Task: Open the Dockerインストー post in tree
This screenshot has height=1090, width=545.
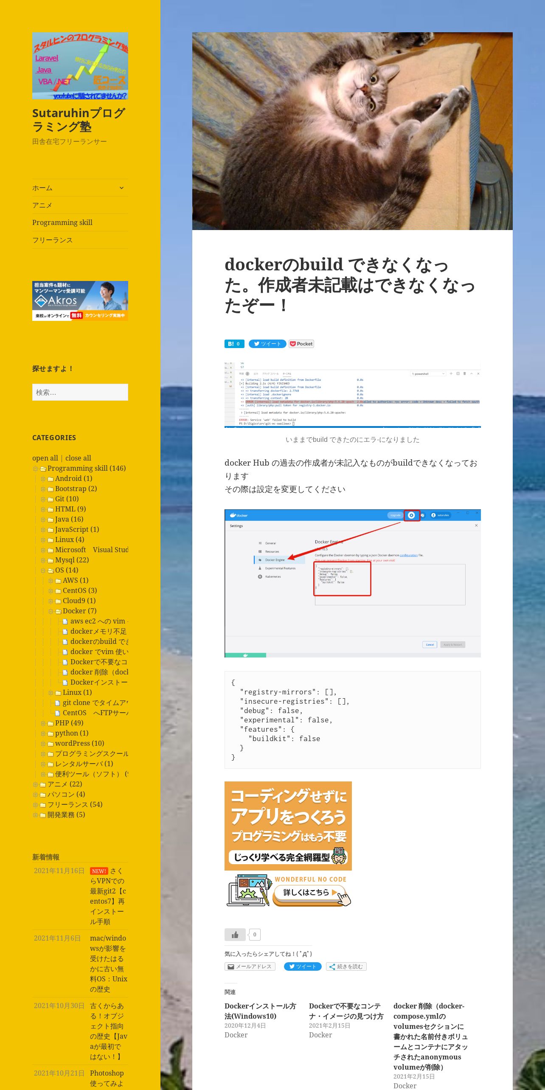Action: pos(99,682)
